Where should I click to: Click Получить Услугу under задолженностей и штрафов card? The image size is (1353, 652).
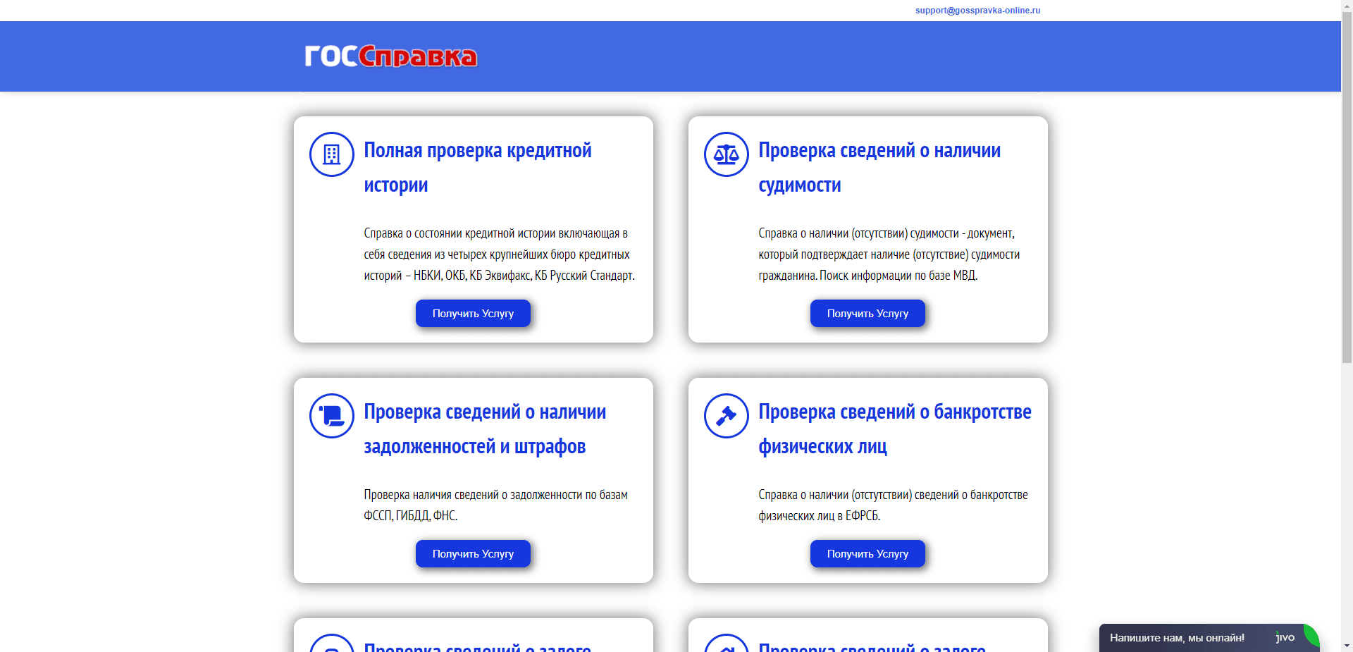tap(473, 553)
